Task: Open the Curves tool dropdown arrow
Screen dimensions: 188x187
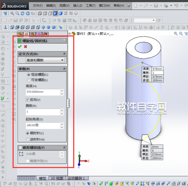Action: point(8,99)
